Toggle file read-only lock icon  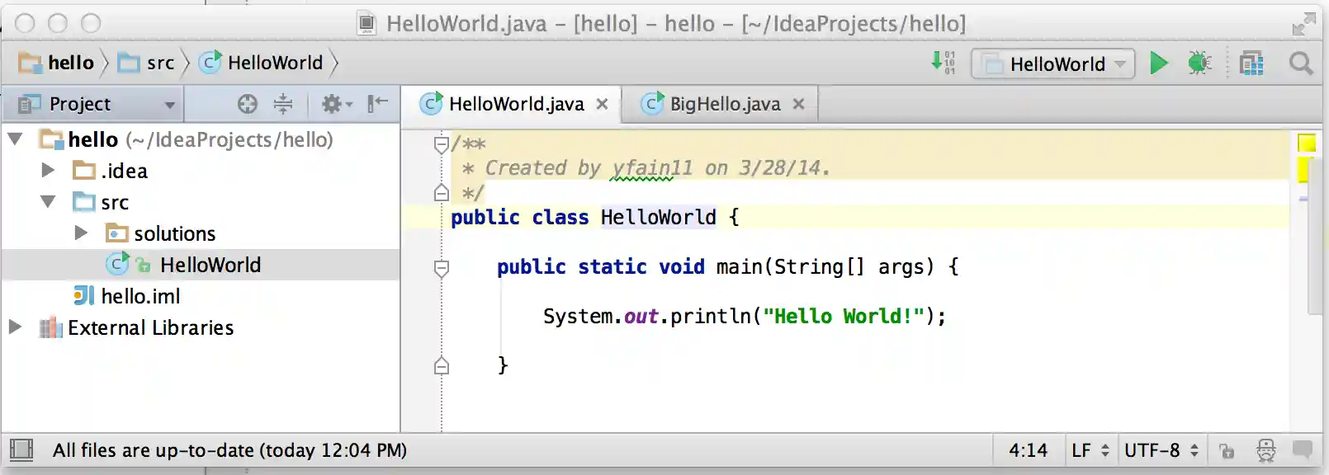(1227, 451)
